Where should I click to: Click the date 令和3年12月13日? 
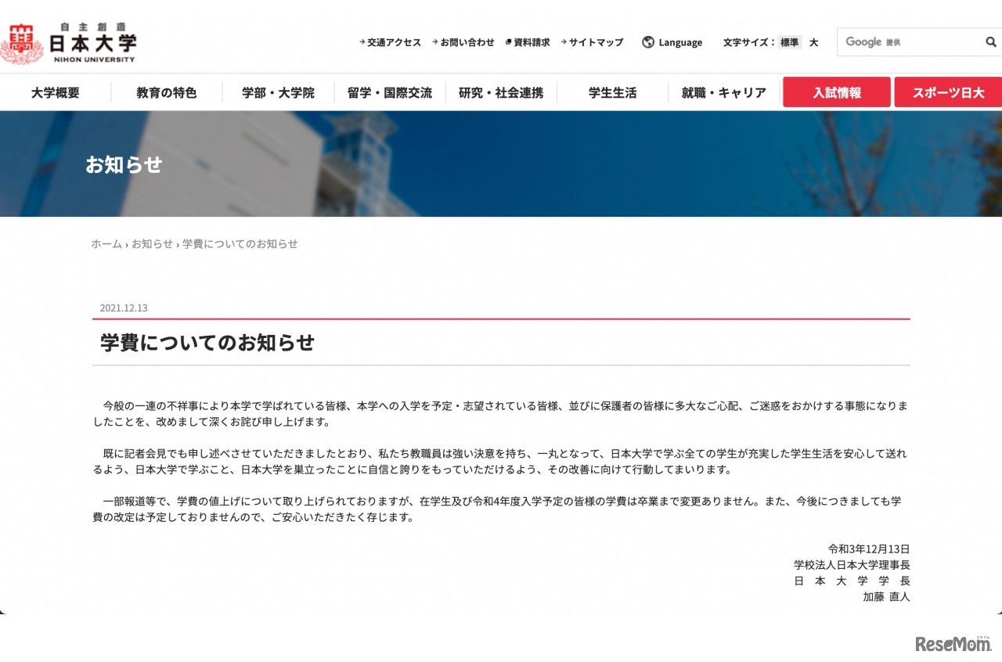pos(869,549)
